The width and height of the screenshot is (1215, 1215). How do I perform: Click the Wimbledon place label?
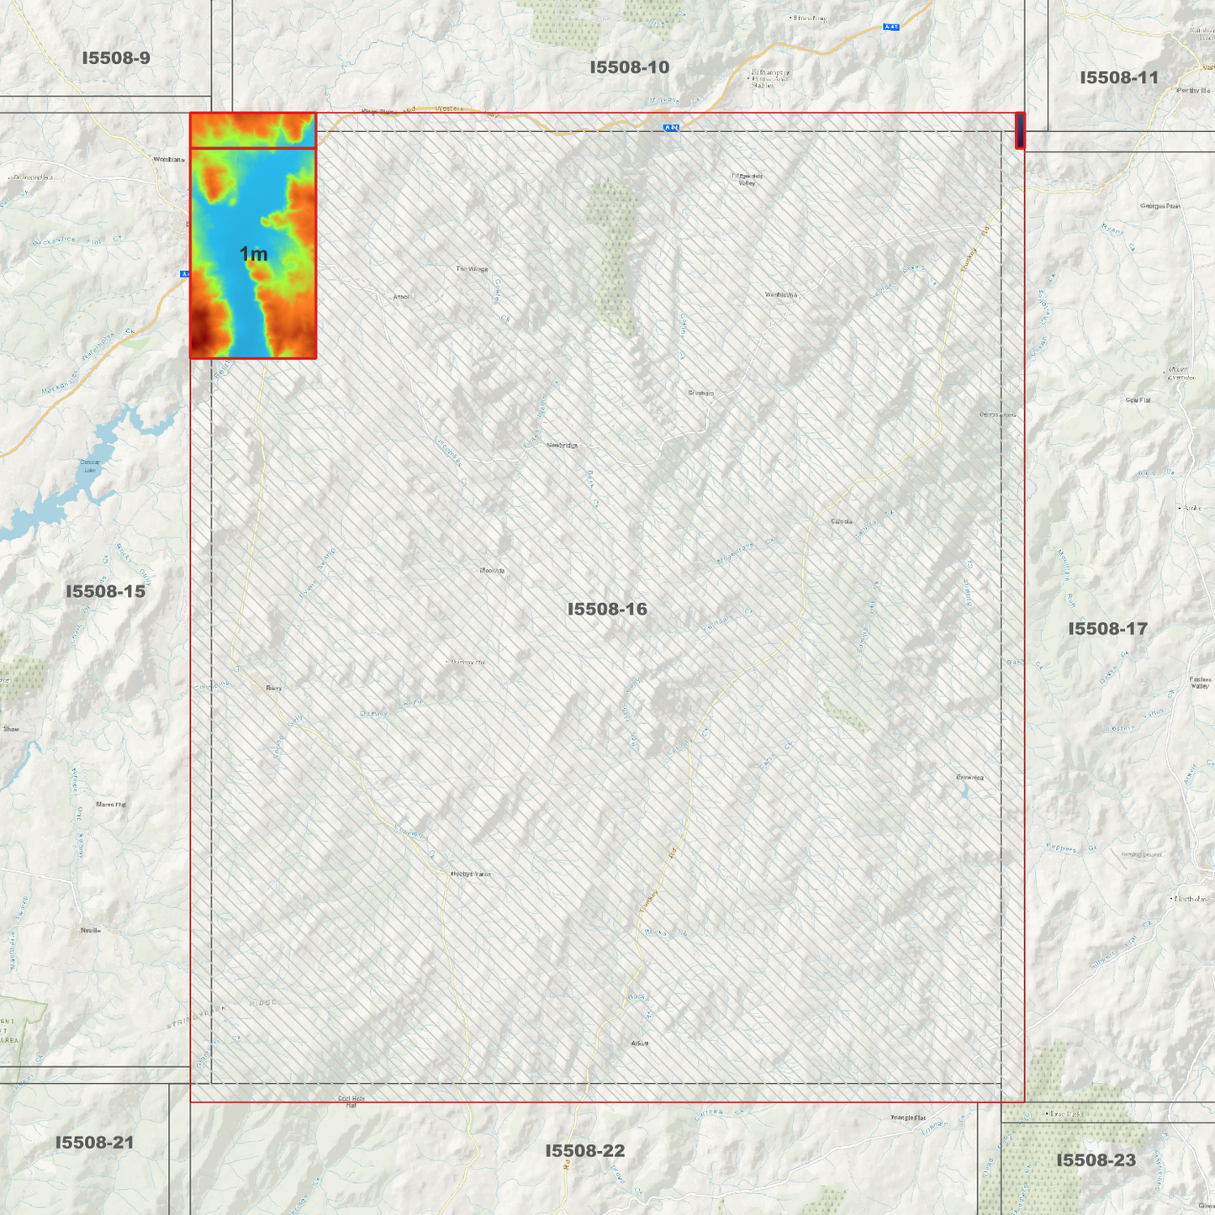[x=781, y=295]
